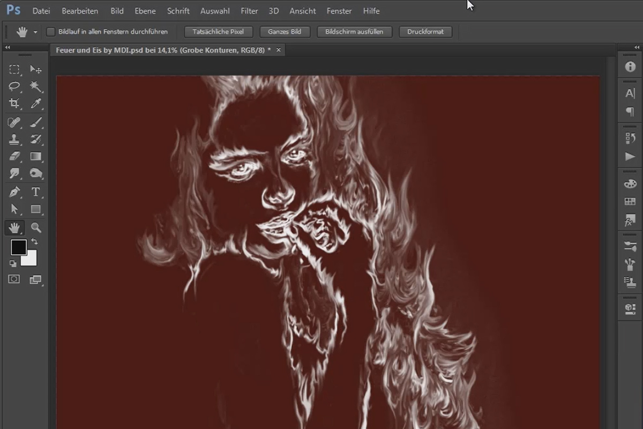This screenshot has height=429, width=643.
Task: Select the History Brush tool
Action: tap(36, 139)
